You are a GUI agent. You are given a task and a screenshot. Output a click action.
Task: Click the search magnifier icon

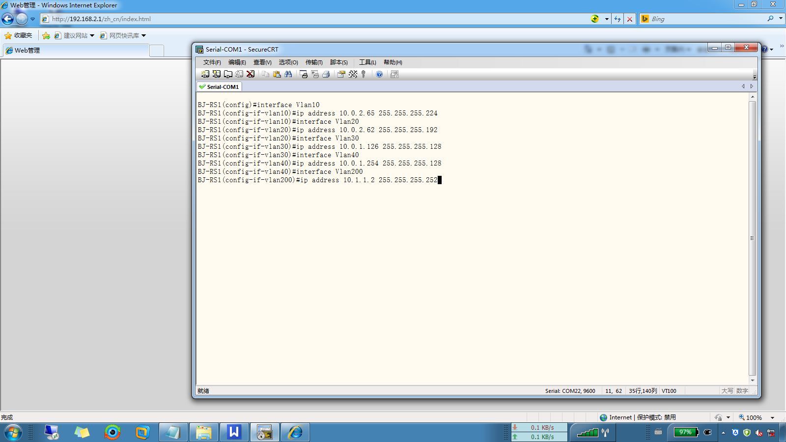pos(770,19)
